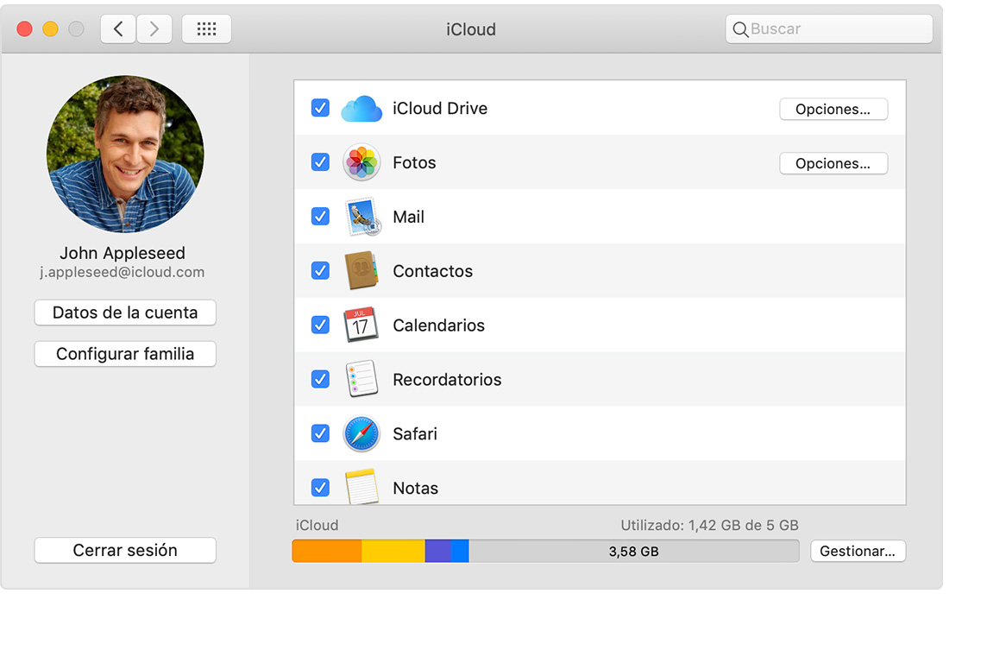This screenshot has width=1006, height=663.
Task: Open Datos de la cuenta
Action: [125, 313]
